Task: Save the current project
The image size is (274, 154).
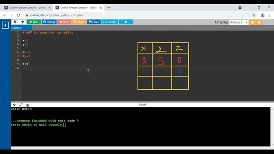Action: click(94, 22)
